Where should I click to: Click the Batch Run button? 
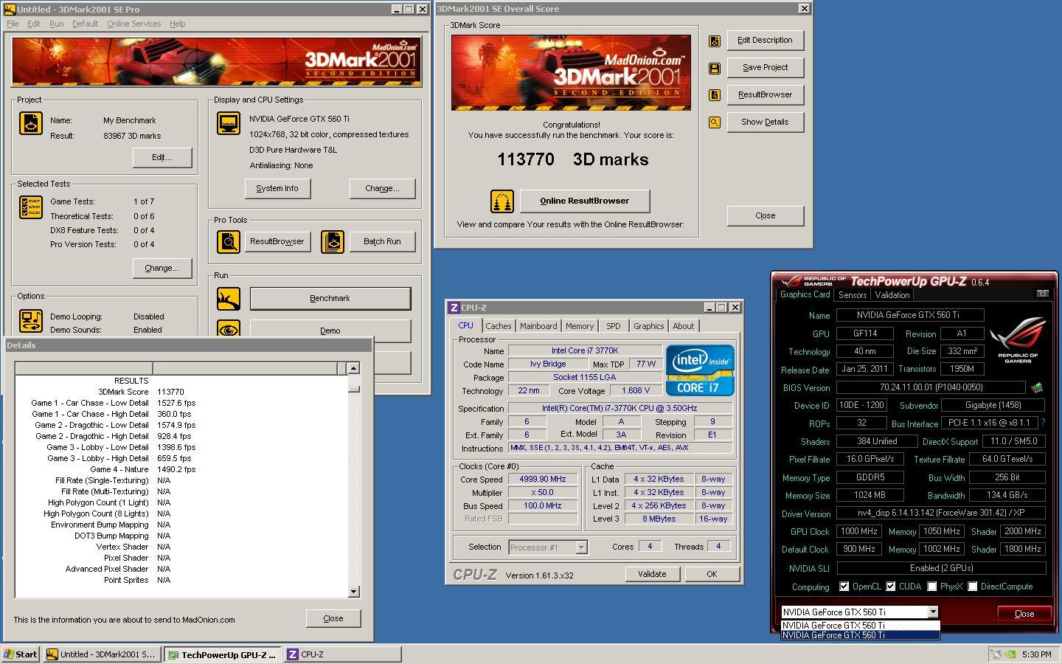(x=382, y=241)
